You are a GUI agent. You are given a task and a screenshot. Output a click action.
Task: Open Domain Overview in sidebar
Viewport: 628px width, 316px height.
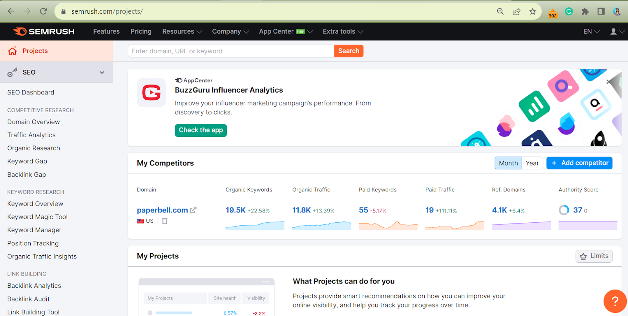pos(33,122)
